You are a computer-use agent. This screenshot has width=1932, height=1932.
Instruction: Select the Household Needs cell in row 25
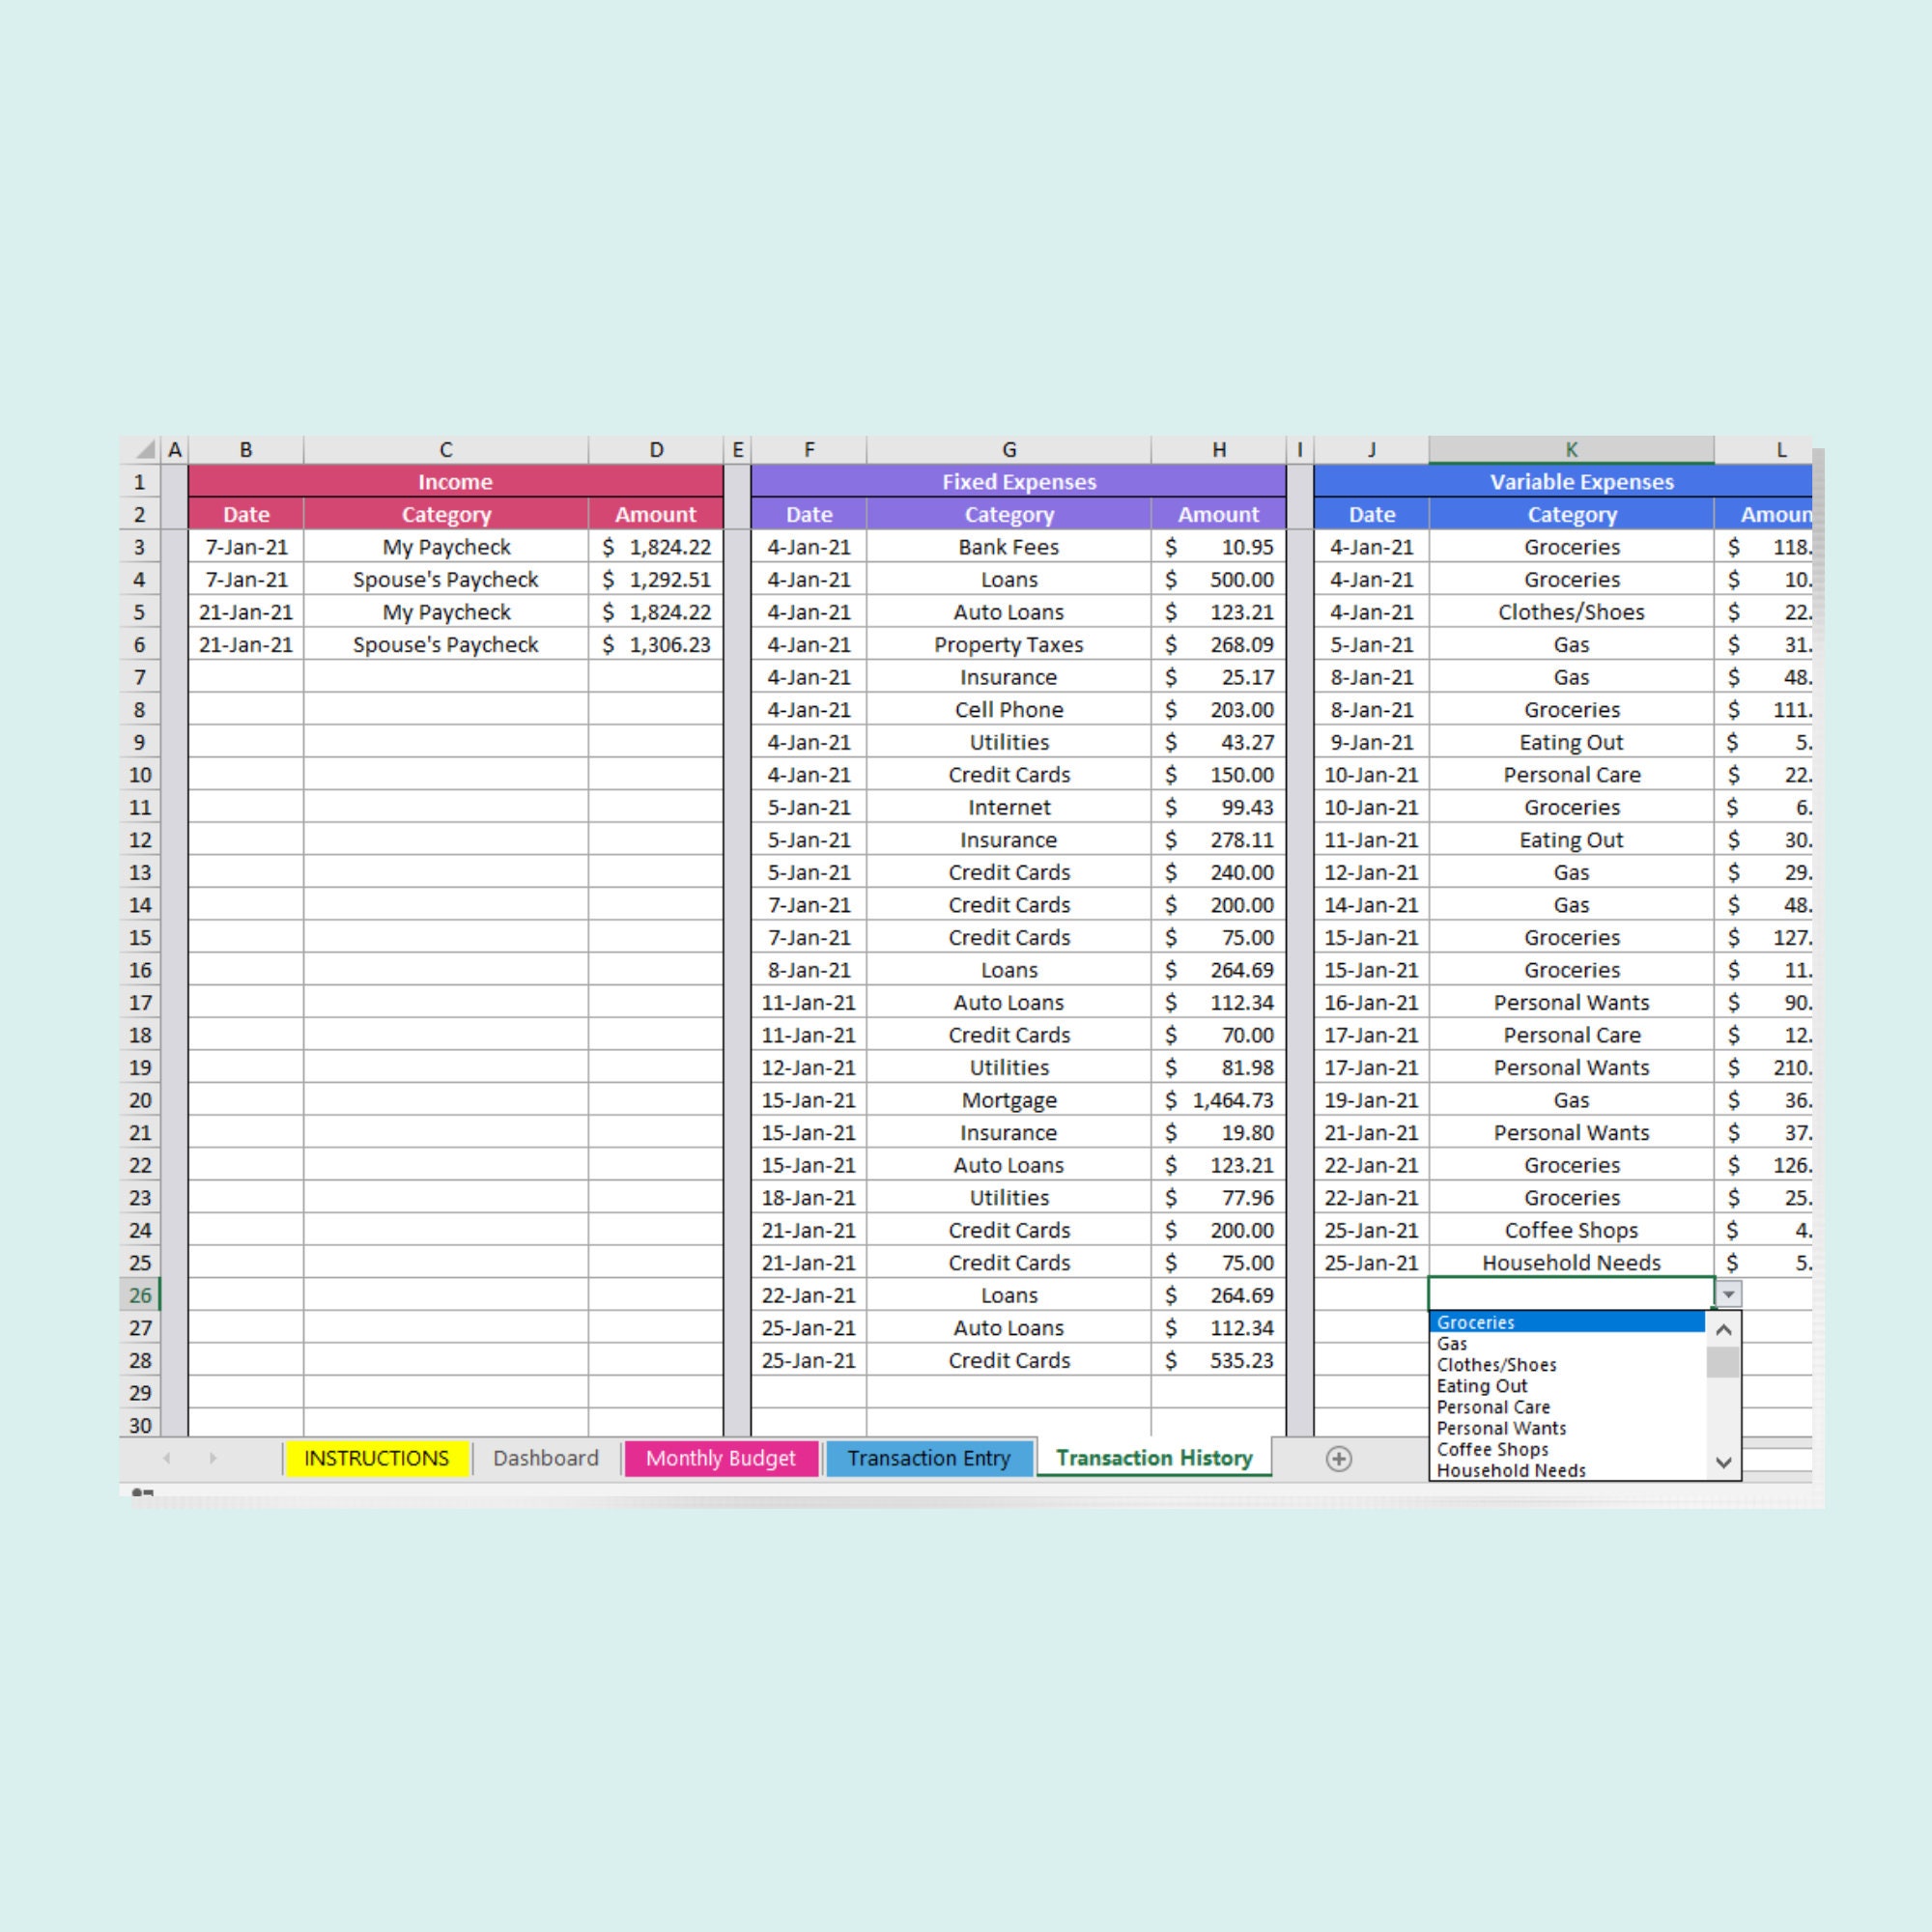pos(1571,1263)
